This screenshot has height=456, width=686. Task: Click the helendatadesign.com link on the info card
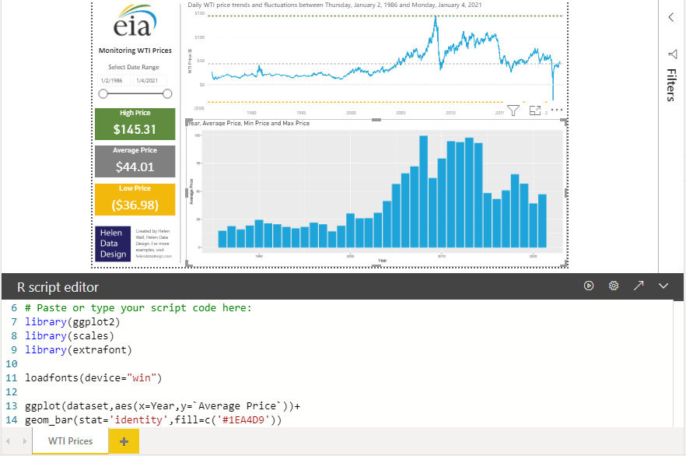click(152, 255)
